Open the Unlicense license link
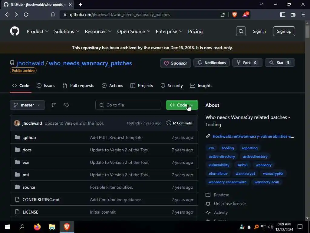The height and width of the screenshot is (233, 310). pyautogui.click(x=230, y=204)
